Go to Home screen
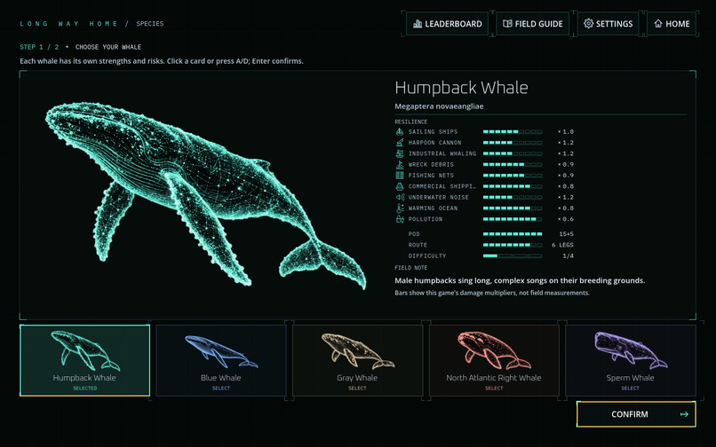The width and height of the screenshot is (716, 447). pyautogui.click(x=672, y=24)
